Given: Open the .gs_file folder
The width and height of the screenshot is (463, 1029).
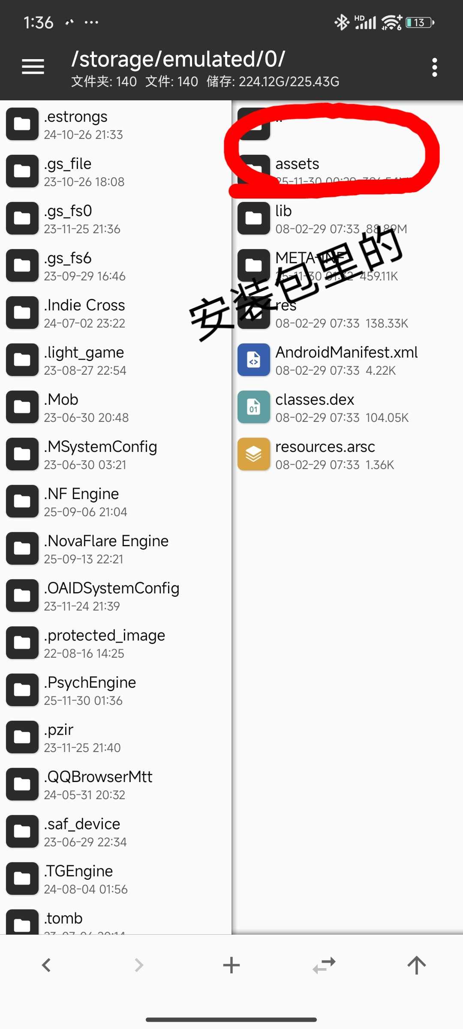Looking at the screenshot, I should pyautogui.click(x=67, y=171).
